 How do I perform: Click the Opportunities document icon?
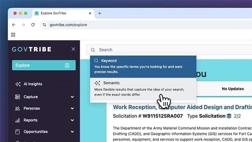pos(17,132)
